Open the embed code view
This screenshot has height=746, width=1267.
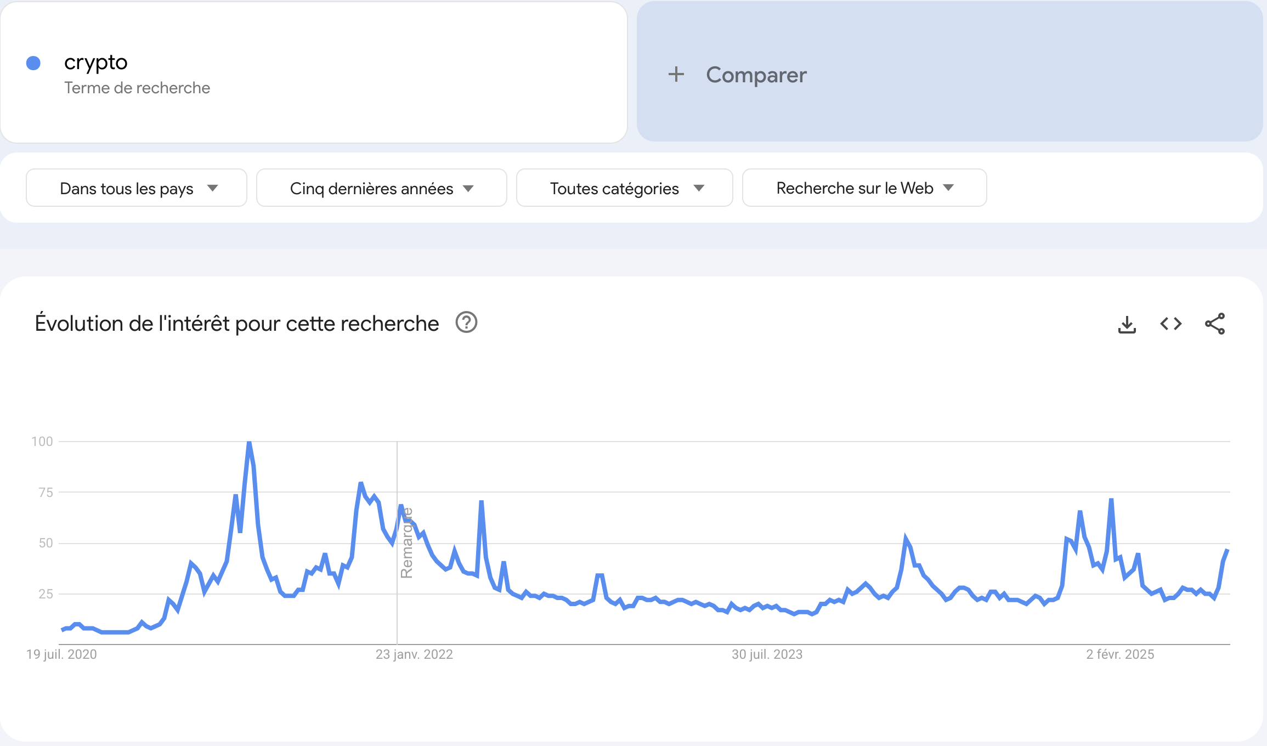tap(1171, 324)
